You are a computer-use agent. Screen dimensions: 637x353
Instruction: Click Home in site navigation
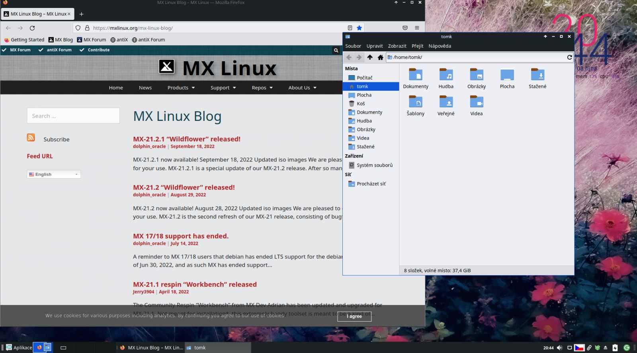116,88
